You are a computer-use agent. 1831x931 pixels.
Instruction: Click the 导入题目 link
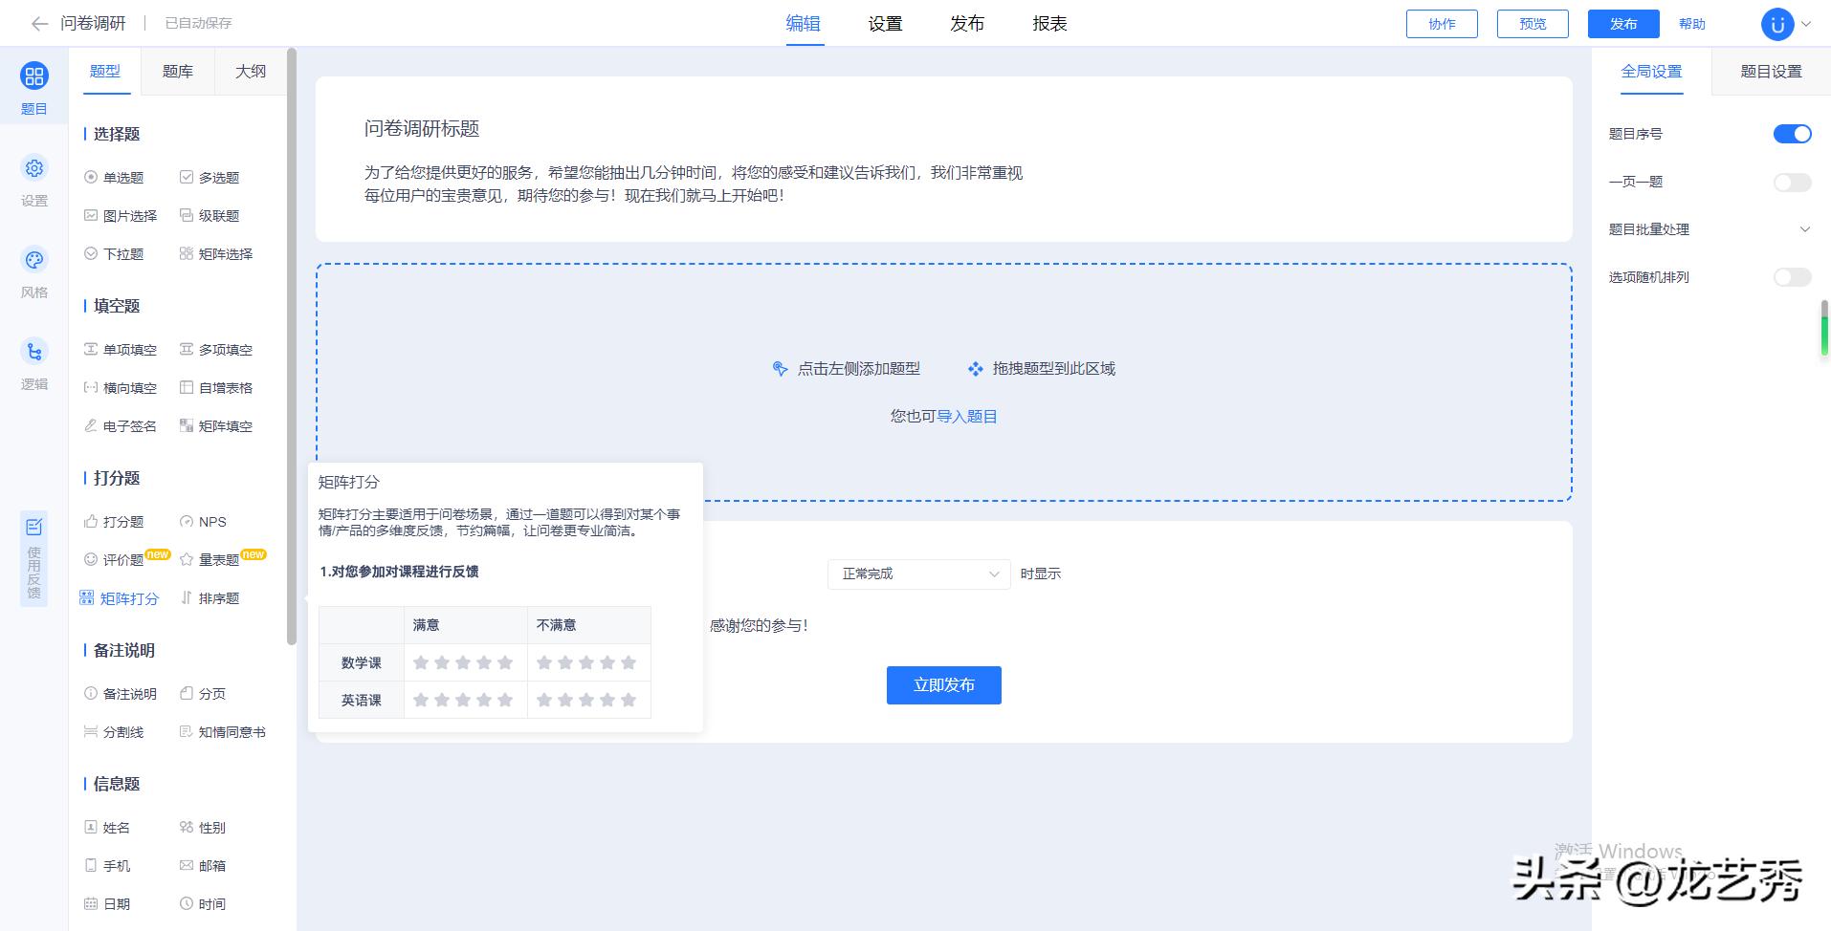point(968,416)
